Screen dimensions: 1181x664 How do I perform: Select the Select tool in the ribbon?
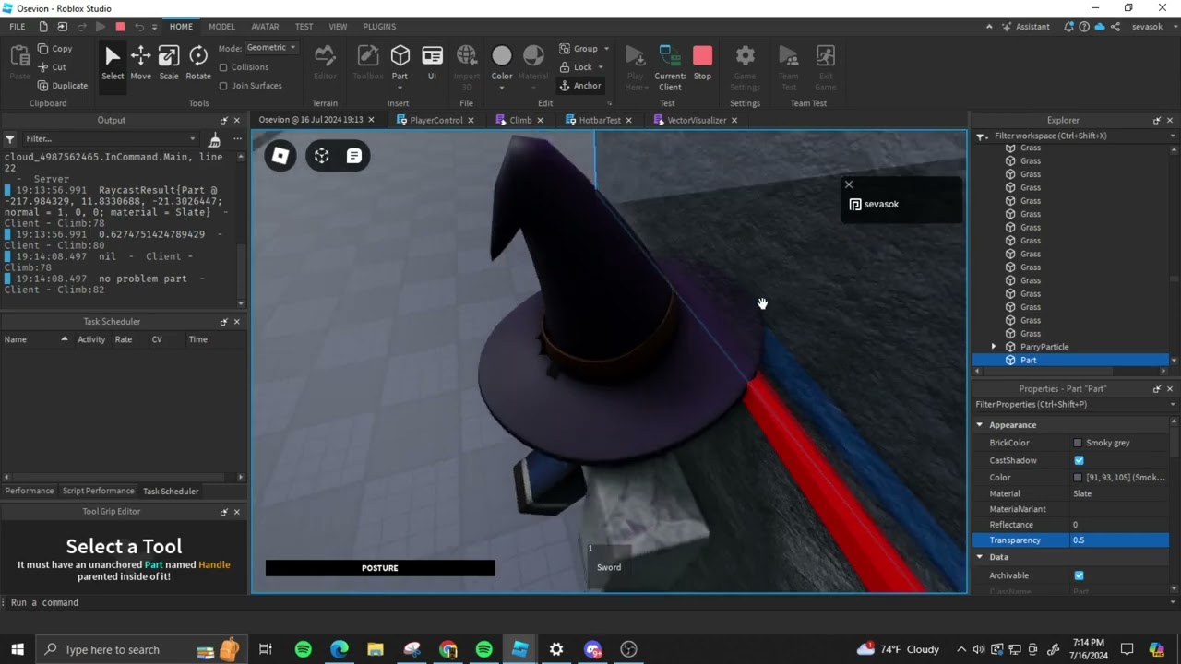pyautogui.click(x=113, y=64)
